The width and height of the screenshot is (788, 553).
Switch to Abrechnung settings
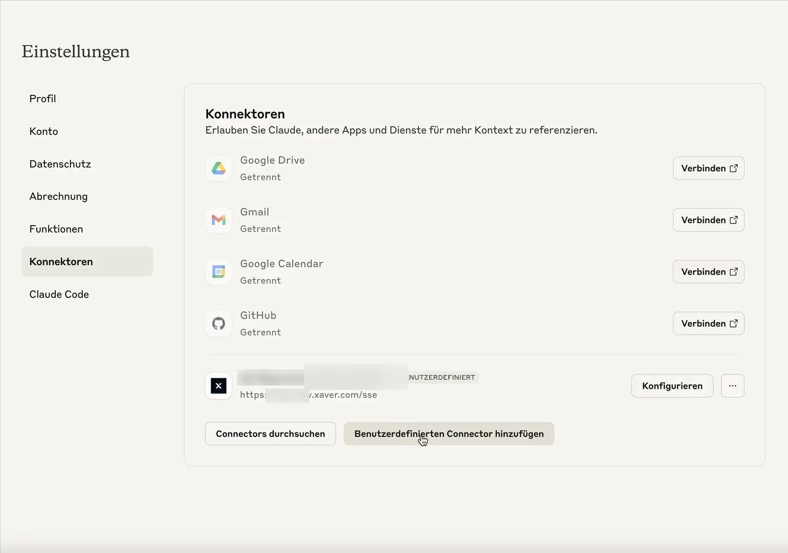[x=87, y=197]
